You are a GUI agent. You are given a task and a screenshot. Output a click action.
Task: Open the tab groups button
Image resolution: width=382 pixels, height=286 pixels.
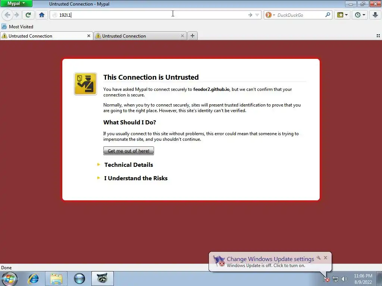pyautogui.click(x=378, y=36)
